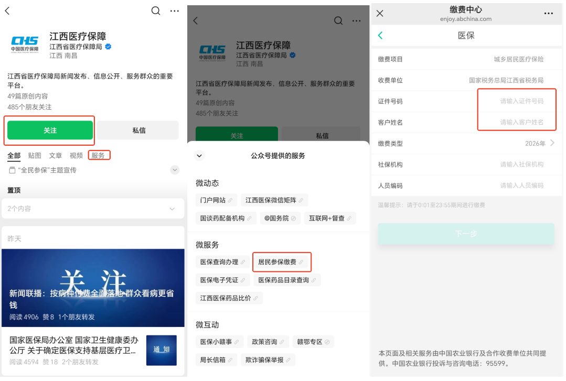Select 城乡居民医疗保险 缴费项目 value
The width and height of the screenshot is (566, 381).
point(519,59)
